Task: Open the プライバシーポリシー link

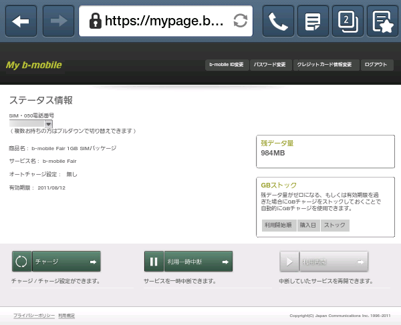Action: pos(34,316)
